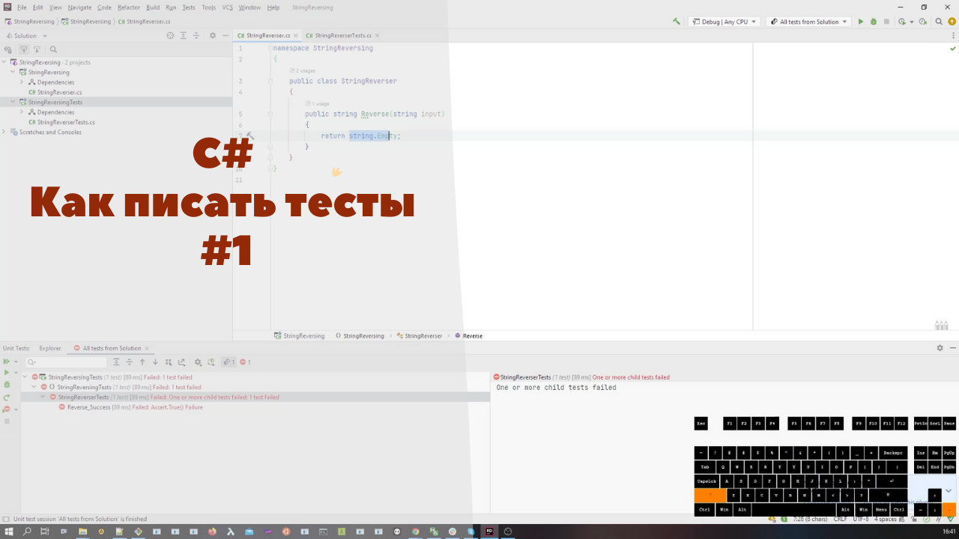Run the All tests from Solution configuration

(860, 22)
